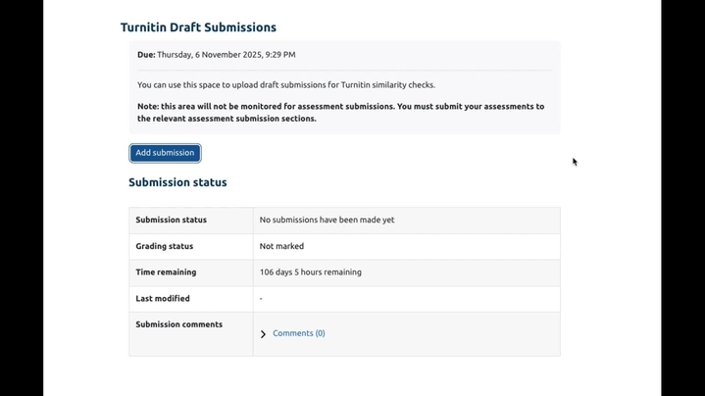Click the Submission status section heading

click(x=177, y=182)
